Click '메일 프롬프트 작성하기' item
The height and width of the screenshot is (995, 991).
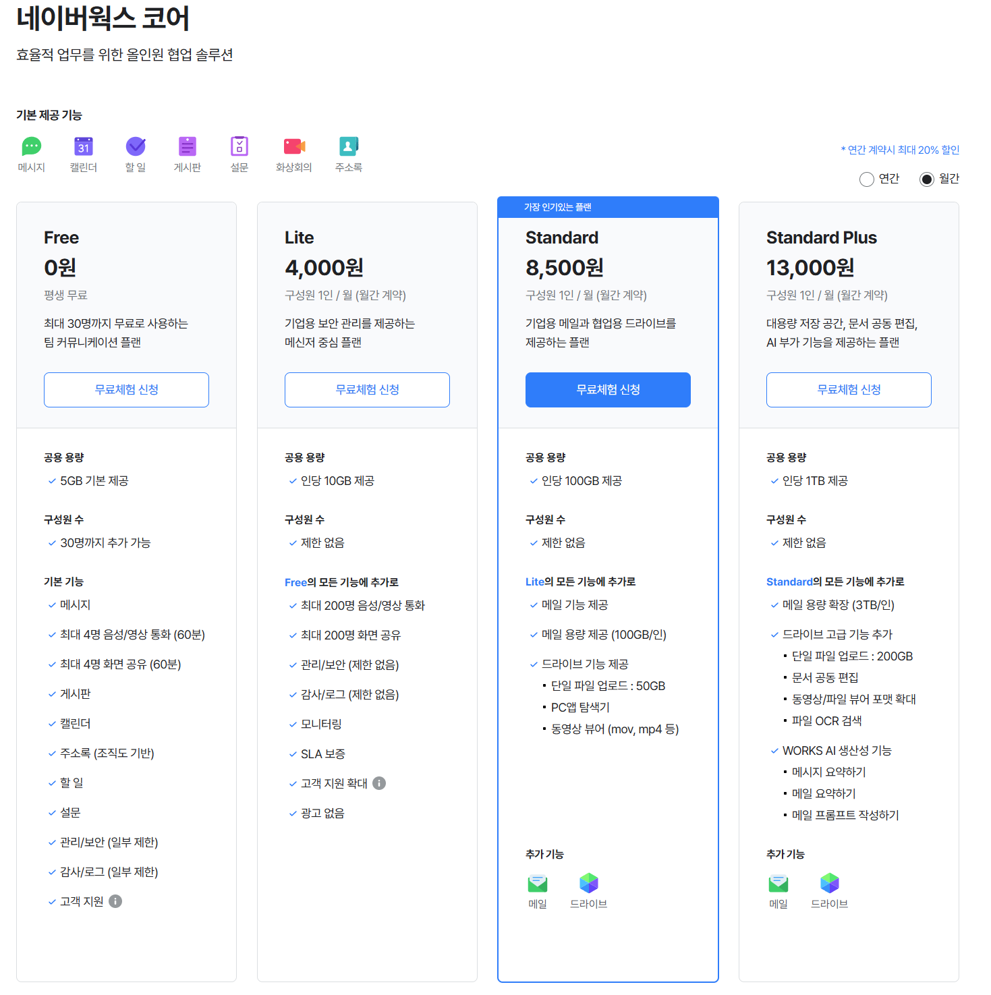pos(845,816)
